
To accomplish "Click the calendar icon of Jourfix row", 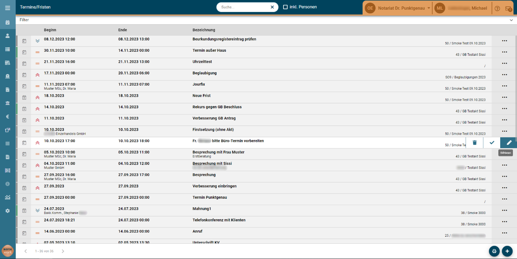I will pyautogui.click(x=24, y=86).
